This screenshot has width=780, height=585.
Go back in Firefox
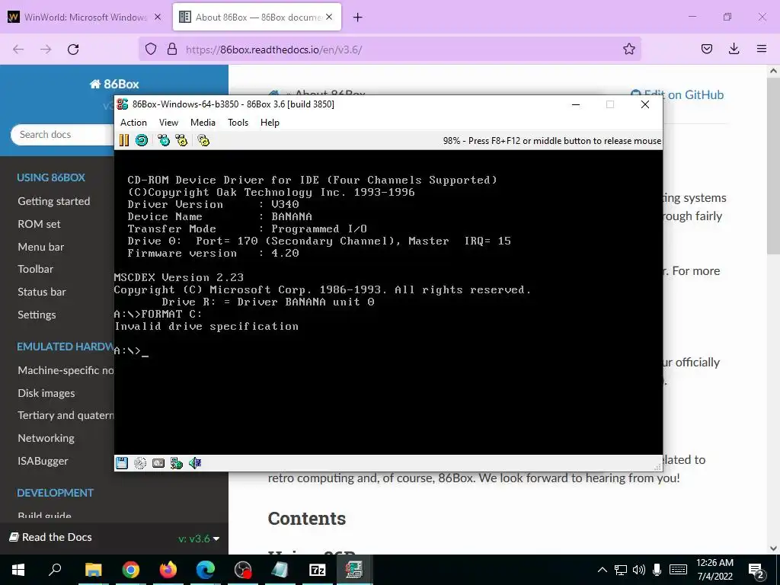tap(18, 50)
